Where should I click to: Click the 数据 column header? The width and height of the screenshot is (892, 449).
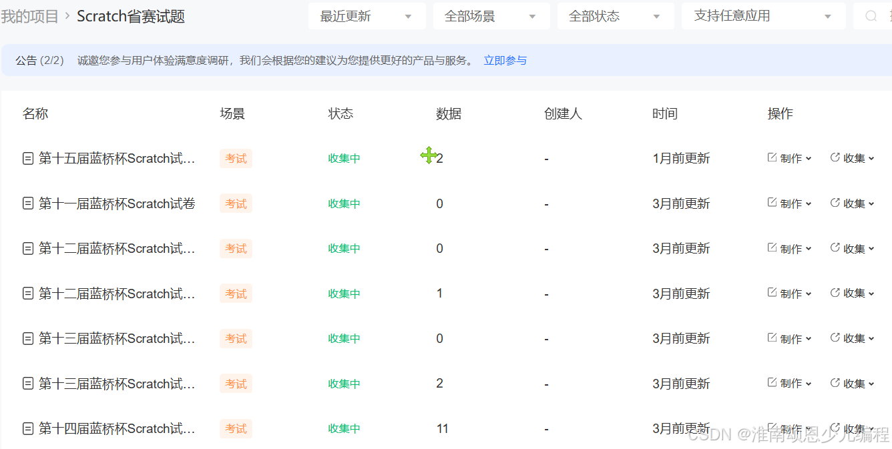449,114
